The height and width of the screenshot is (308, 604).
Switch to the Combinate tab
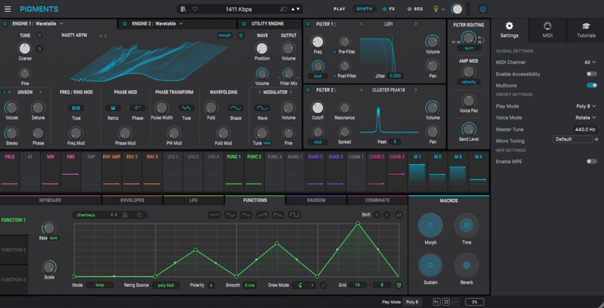pyautogui.click(x=377, y=200)
